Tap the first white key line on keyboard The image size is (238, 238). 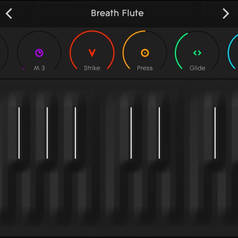pos(19,133)
